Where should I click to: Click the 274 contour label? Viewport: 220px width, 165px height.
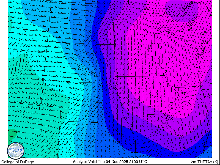tap(125, 119)
